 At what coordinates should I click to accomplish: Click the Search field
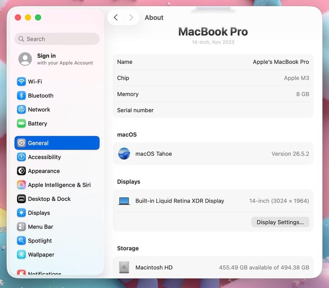(x=57, y=39)
